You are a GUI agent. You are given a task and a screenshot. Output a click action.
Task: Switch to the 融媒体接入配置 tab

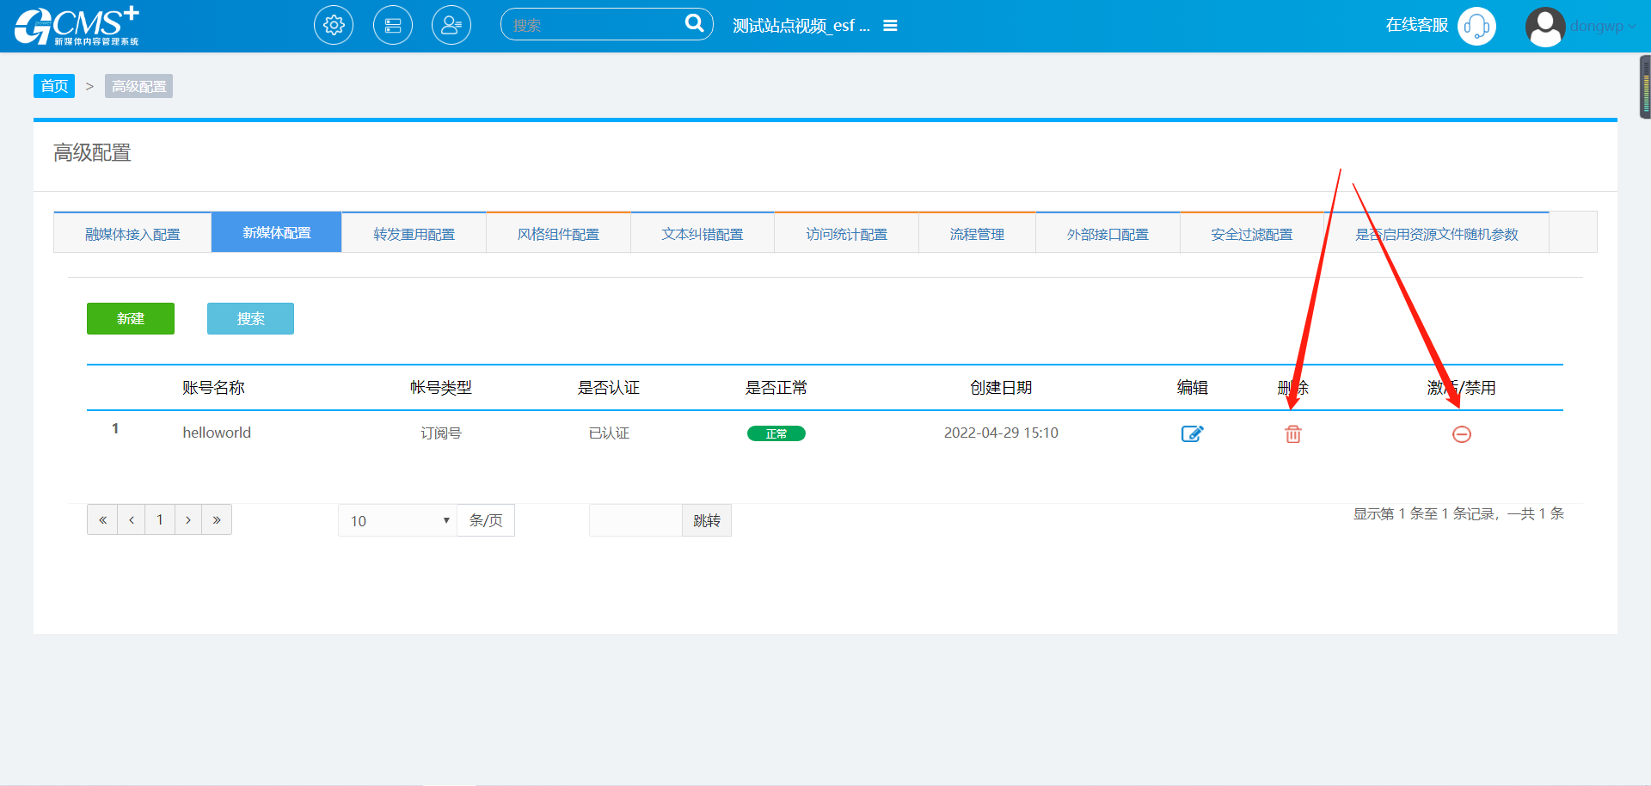coord(132,234)
